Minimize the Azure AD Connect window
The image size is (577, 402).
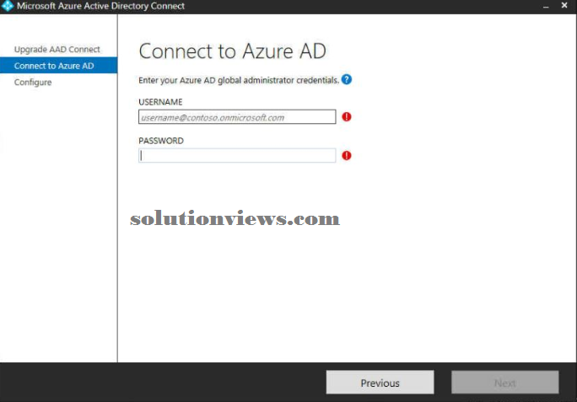coord(546,6)
